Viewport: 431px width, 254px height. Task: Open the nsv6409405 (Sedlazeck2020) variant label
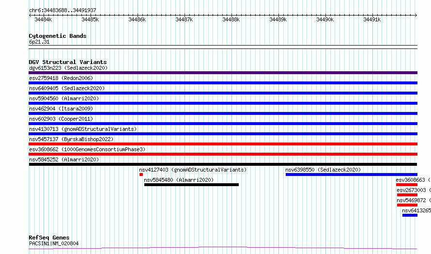tap(67, 88)
